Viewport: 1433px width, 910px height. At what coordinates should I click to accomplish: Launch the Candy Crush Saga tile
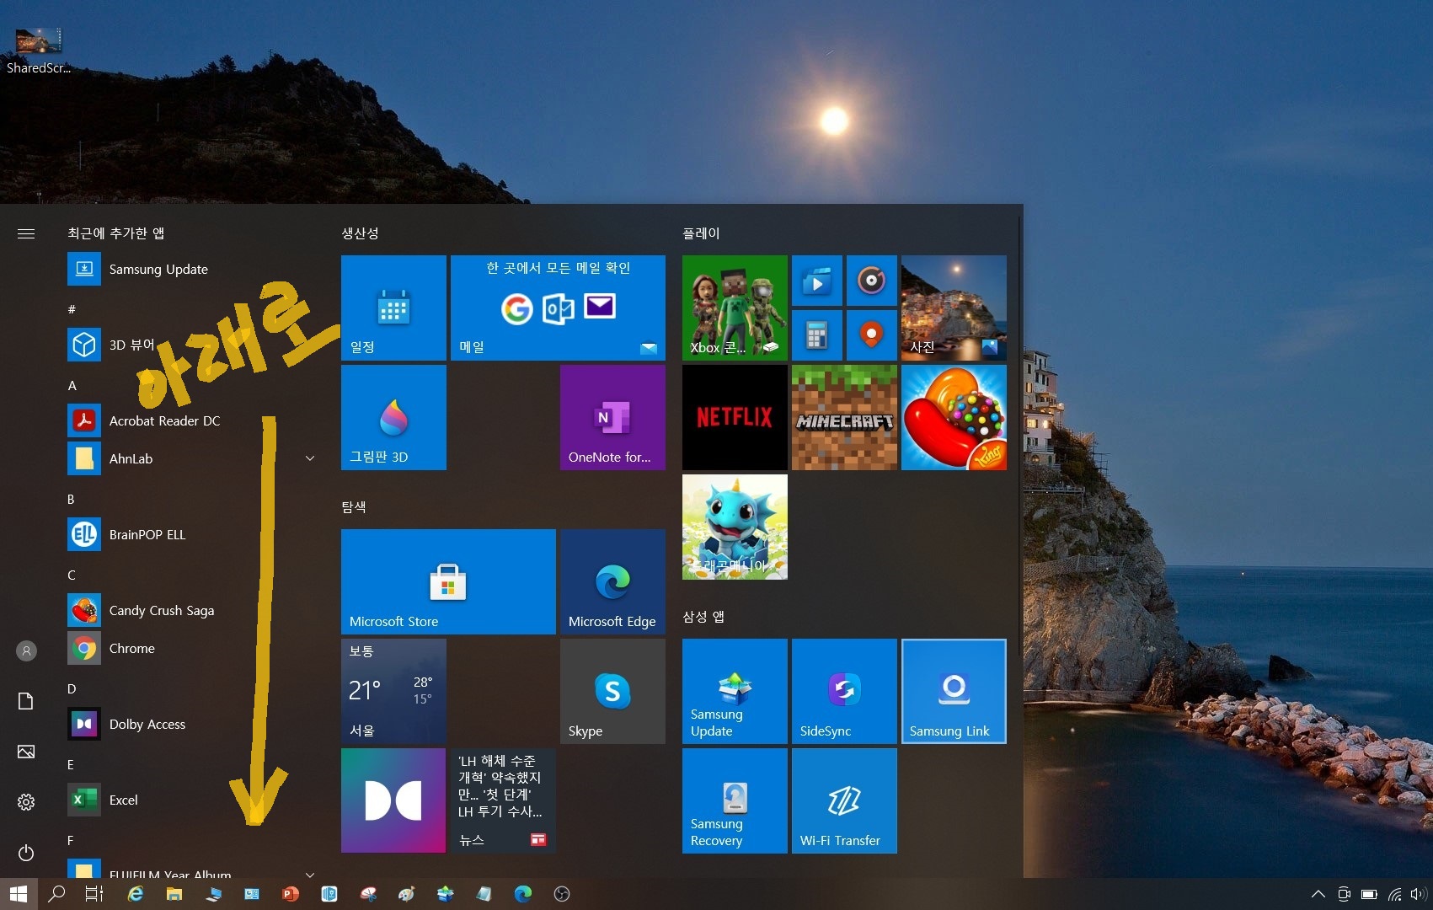click(954, 417)
